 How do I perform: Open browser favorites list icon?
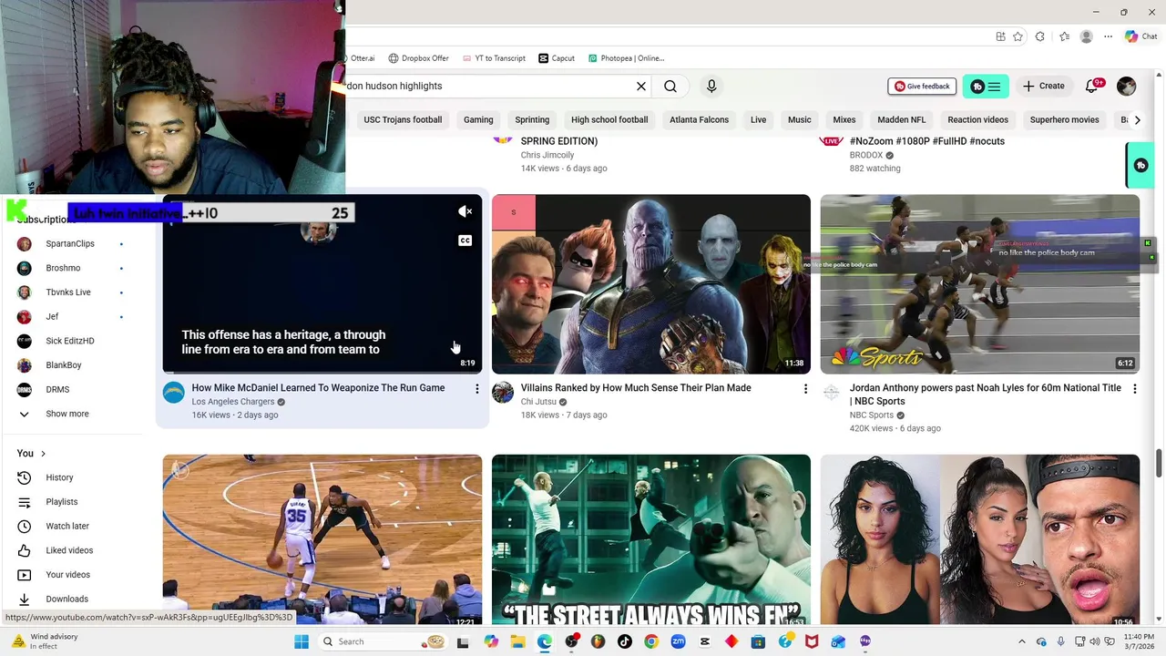[1064, 36]
